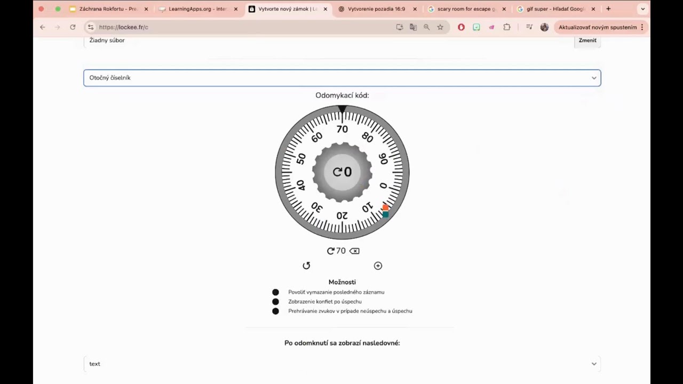Close the Vytvorenie pozadia 16:9 tab

pos(415,9)
